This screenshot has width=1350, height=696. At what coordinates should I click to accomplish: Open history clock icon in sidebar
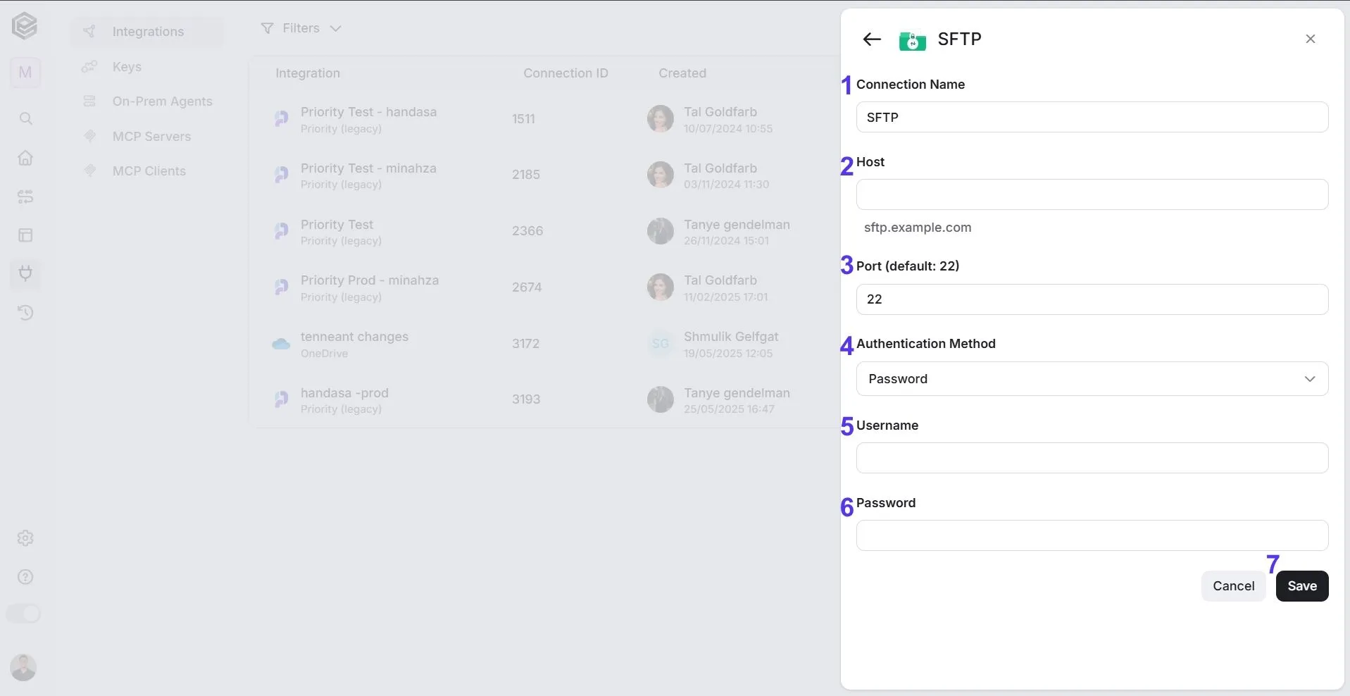tap(25, 313)
